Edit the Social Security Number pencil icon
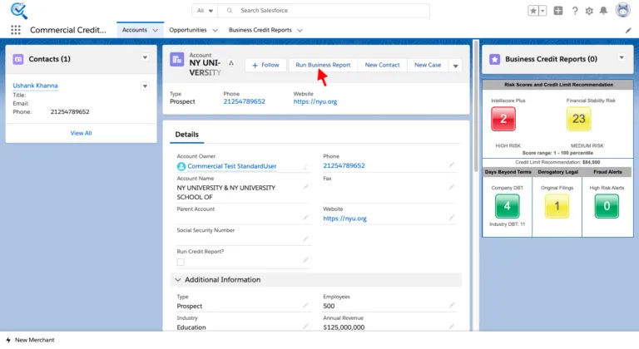The image size is (639, 349). click(x=305, y=239)
